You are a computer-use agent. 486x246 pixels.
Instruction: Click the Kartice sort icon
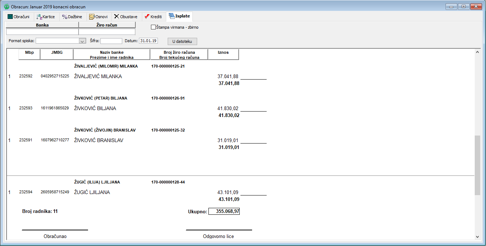(39, 17)
